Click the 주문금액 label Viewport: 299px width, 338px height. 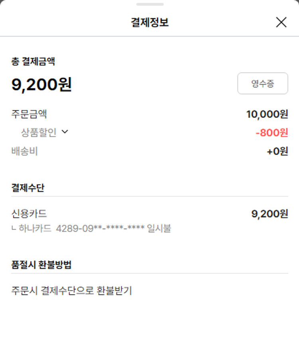[29, 114]
